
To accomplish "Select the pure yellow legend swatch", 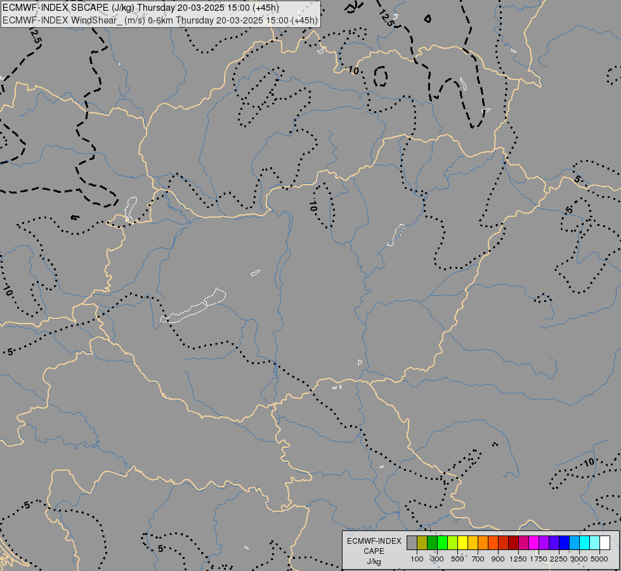I will click(462, 542).
